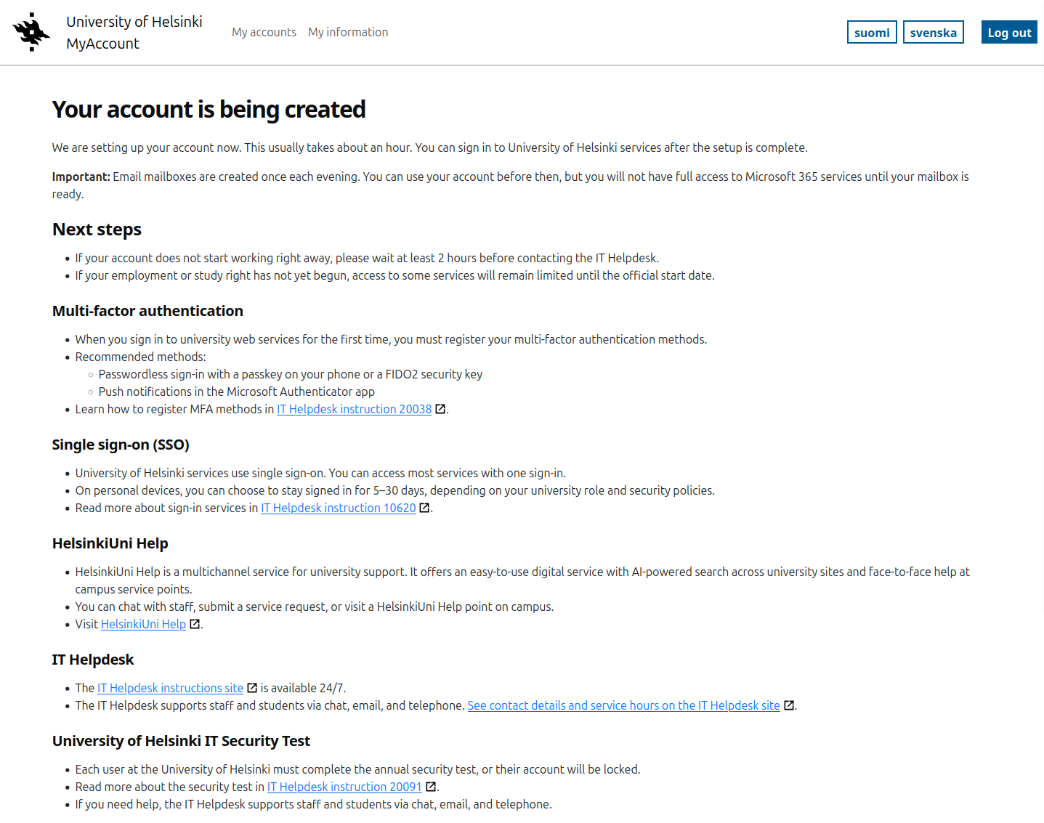
Task: Open the My accounts menu item
Action: 264,32
